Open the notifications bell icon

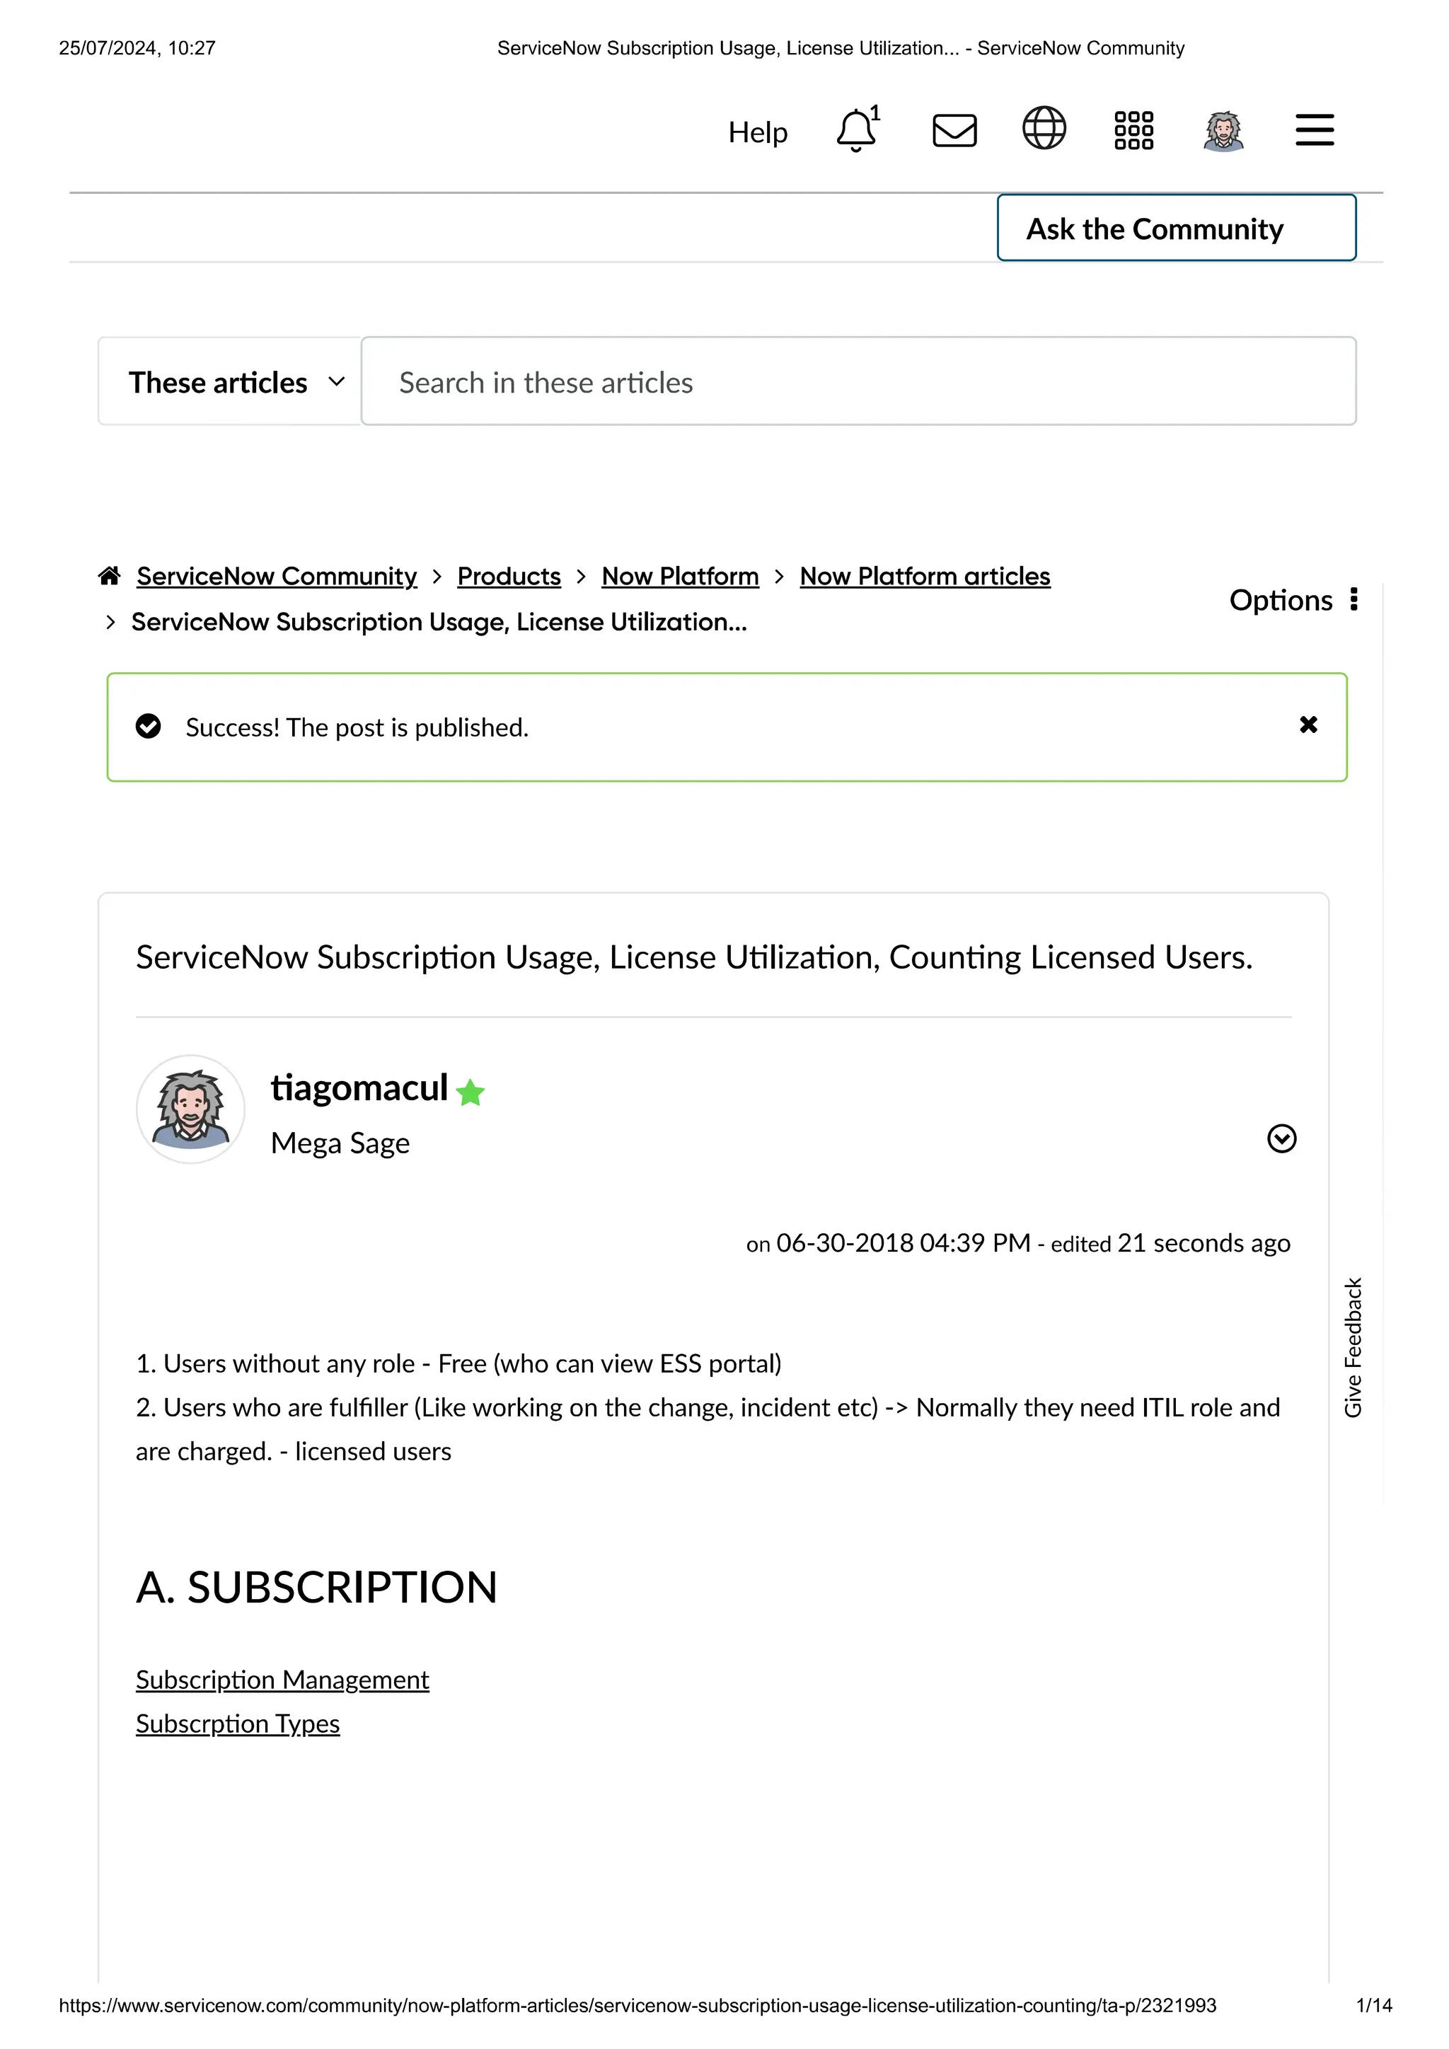pyautogui.click(x=857, y=129)
